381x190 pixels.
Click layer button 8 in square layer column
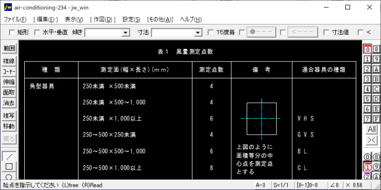click(377, 49)
